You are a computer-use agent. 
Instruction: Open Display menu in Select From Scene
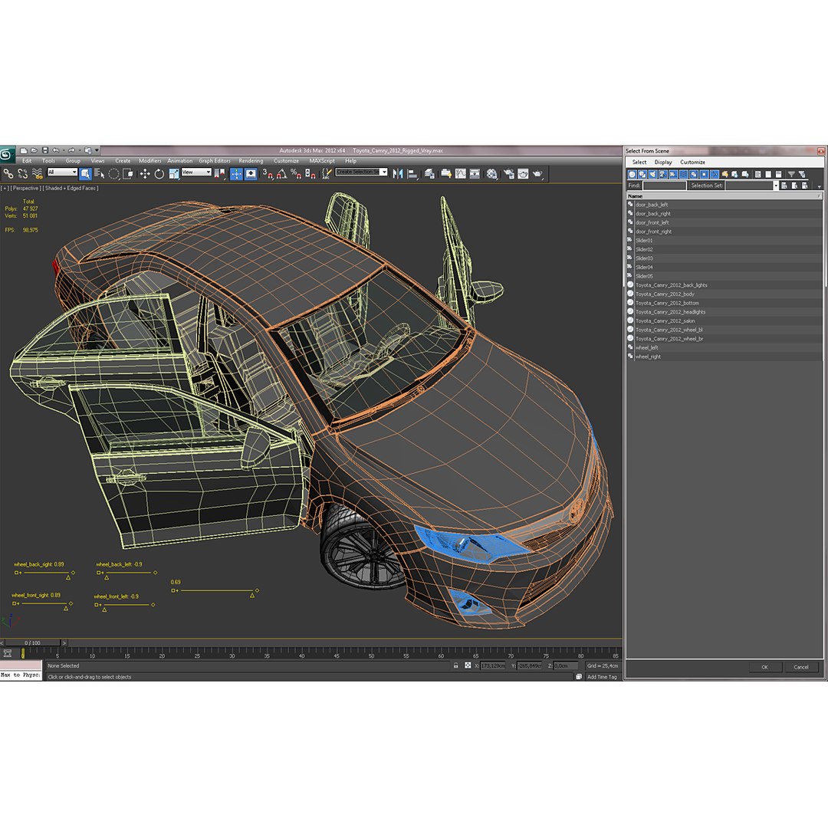663,162
